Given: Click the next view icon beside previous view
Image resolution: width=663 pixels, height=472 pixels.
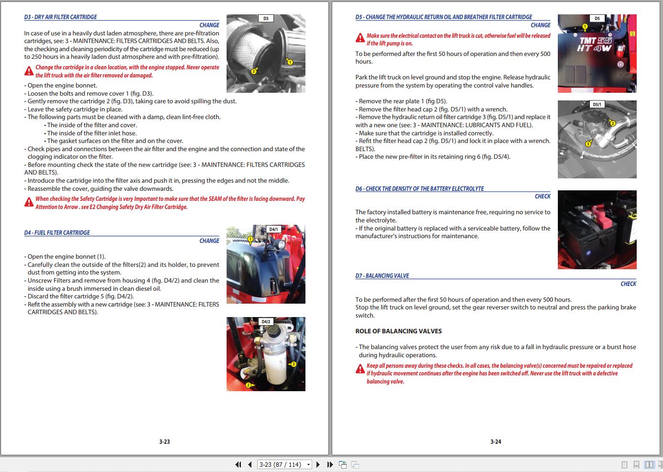Looking at the screenshot, I should pos(354,464).
